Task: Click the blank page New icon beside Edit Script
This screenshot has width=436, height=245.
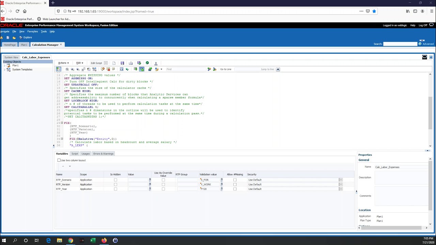Action: pos(114,63)
